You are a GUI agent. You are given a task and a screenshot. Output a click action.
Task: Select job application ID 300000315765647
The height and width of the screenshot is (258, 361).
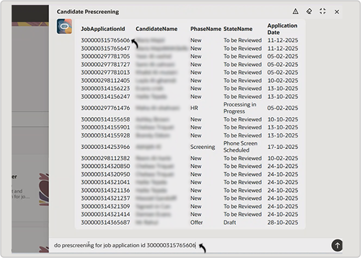coord(105,48)
